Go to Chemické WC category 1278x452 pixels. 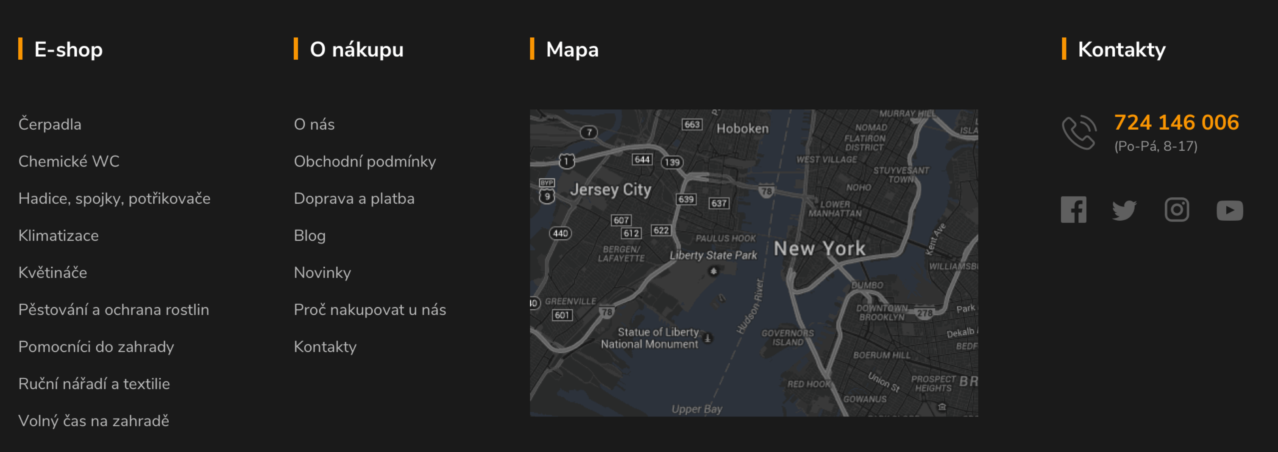point(69,161)
